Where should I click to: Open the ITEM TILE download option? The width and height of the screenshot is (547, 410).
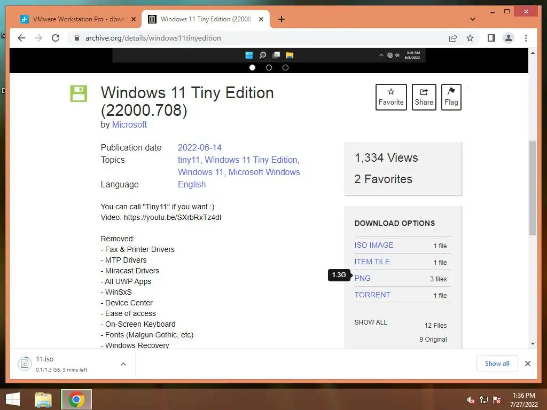(x=372, y=262)
